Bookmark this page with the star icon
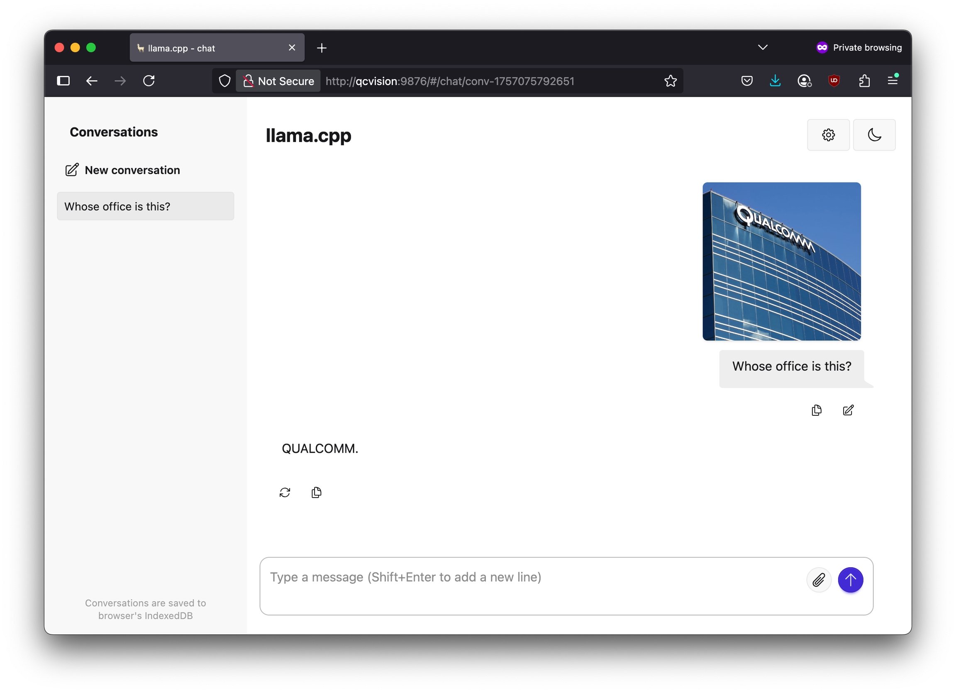Viewport: 956px width, 693px height. pyautogui.click(x=670, y=81)
